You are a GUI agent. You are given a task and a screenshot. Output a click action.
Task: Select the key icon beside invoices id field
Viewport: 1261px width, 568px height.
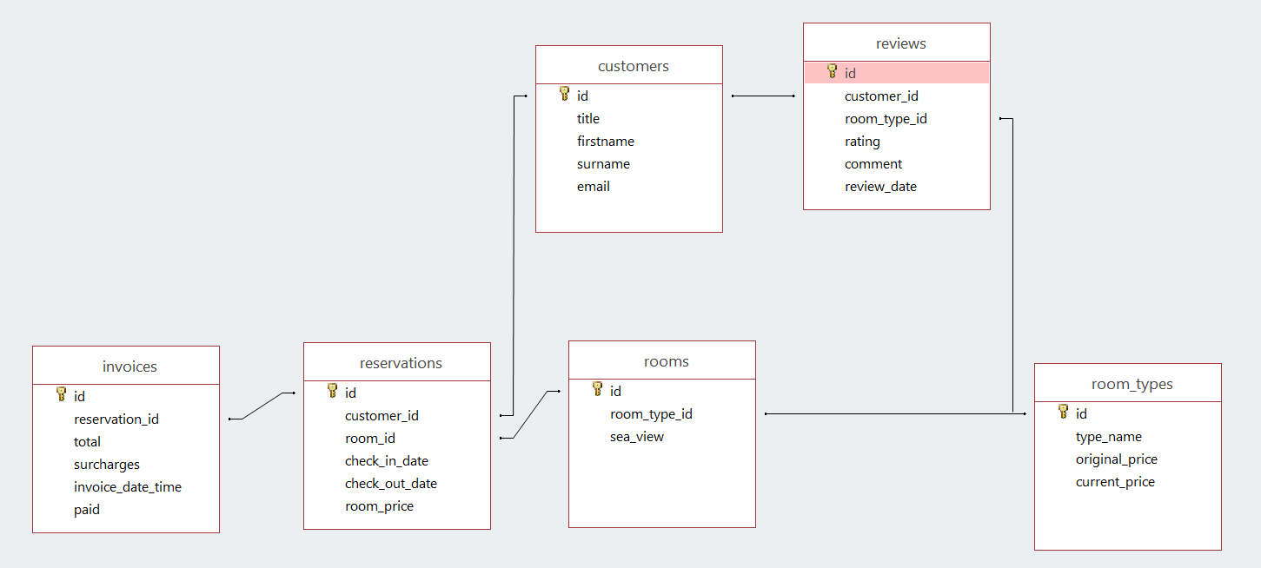pyautogui.click(x=60, y=395)
